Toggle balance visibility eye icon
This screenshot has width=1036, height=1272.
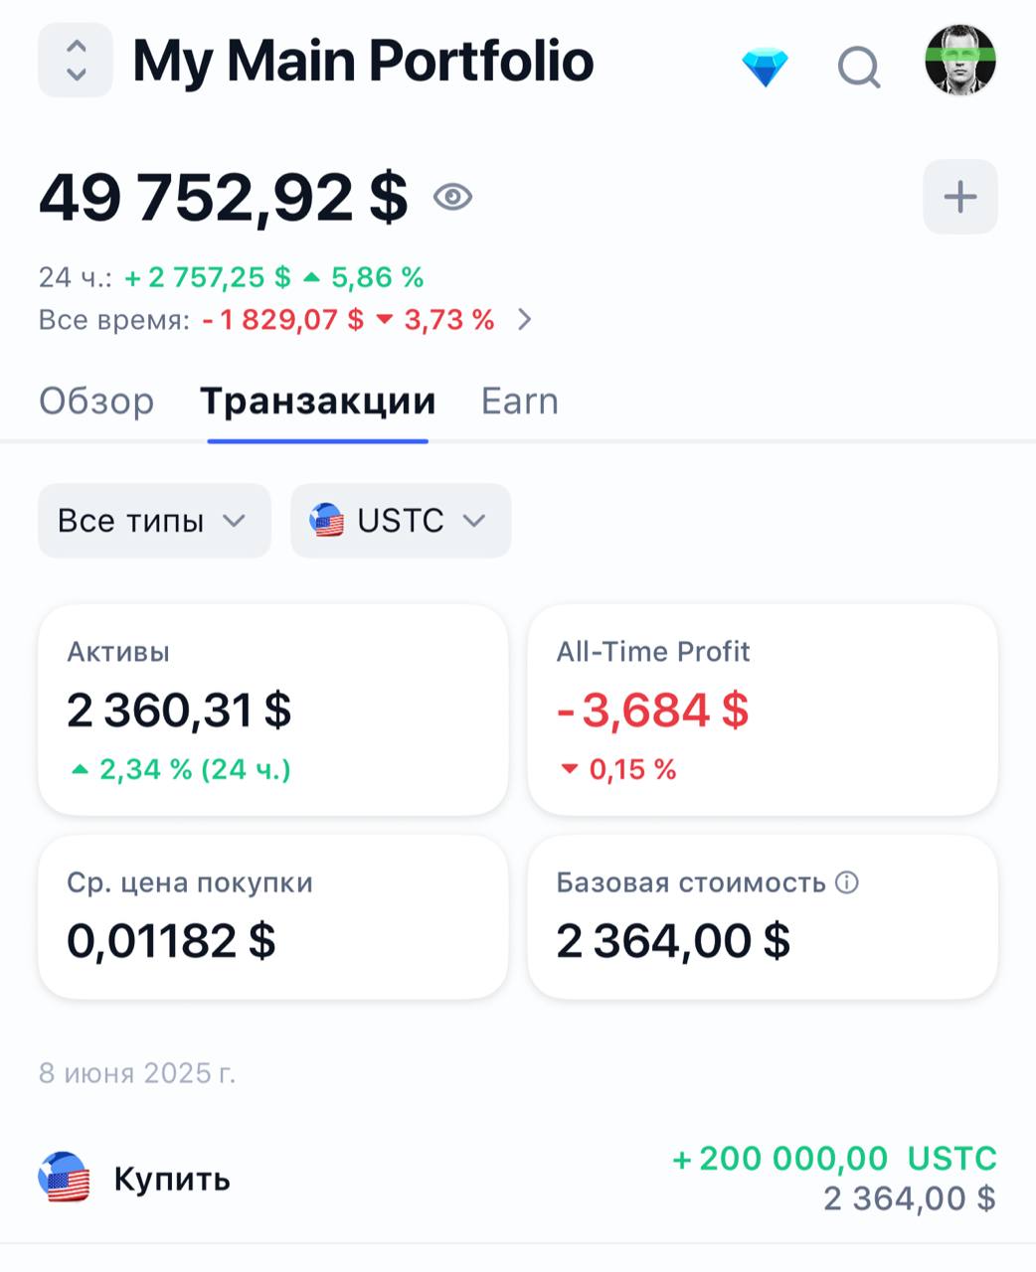452,197
